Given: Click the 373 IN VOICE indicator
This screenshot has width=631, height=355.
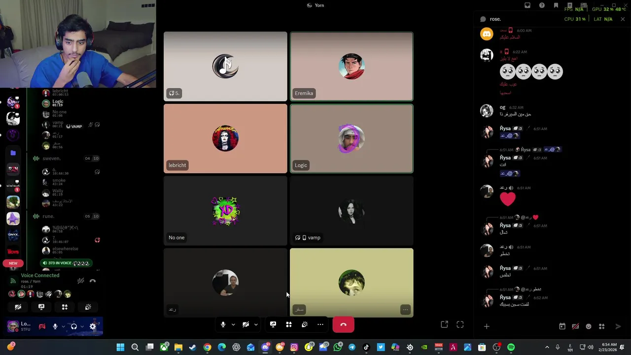Looking at the screenshot, I should tap(67, 263).
